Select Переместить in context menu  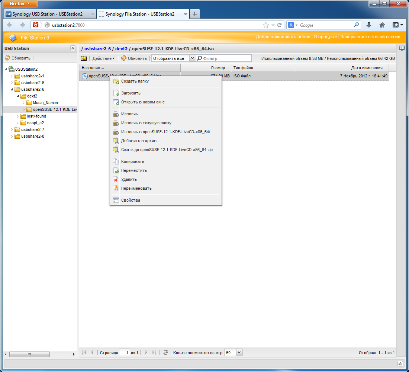[x=165, y=170]
